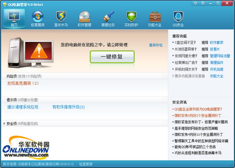Click the 修复IE recommended link
235x168 pixels.
(215, 49)
